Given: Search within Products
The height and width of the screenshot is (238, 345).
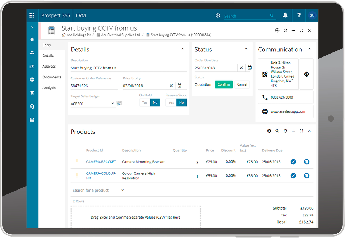Looking at the screenshot, I should click(277, 131).
